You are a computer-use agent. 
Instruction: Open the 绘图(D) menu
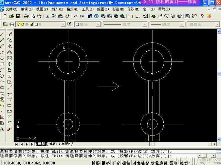point(103,9)
